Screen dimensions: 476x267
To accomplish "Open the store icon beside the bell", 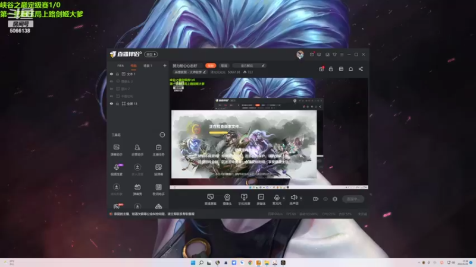I will pos(341,69).
